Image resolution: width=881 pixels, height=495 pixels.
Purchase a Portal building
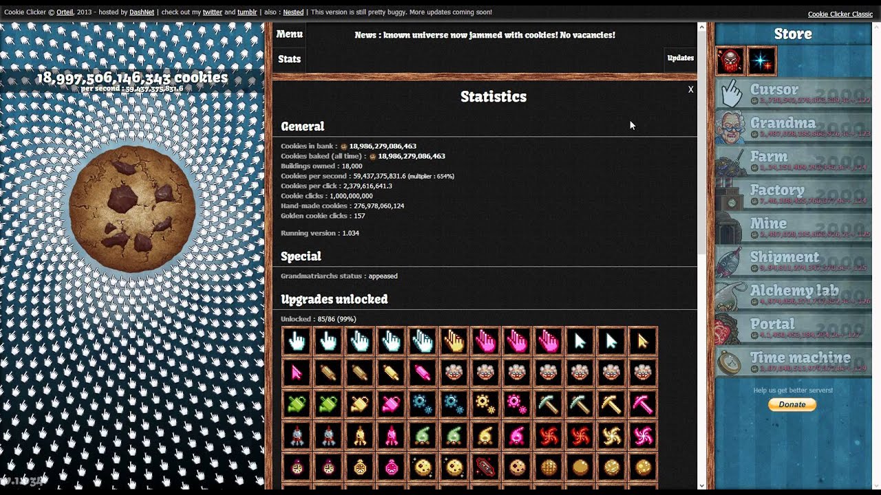click(793, 329)
